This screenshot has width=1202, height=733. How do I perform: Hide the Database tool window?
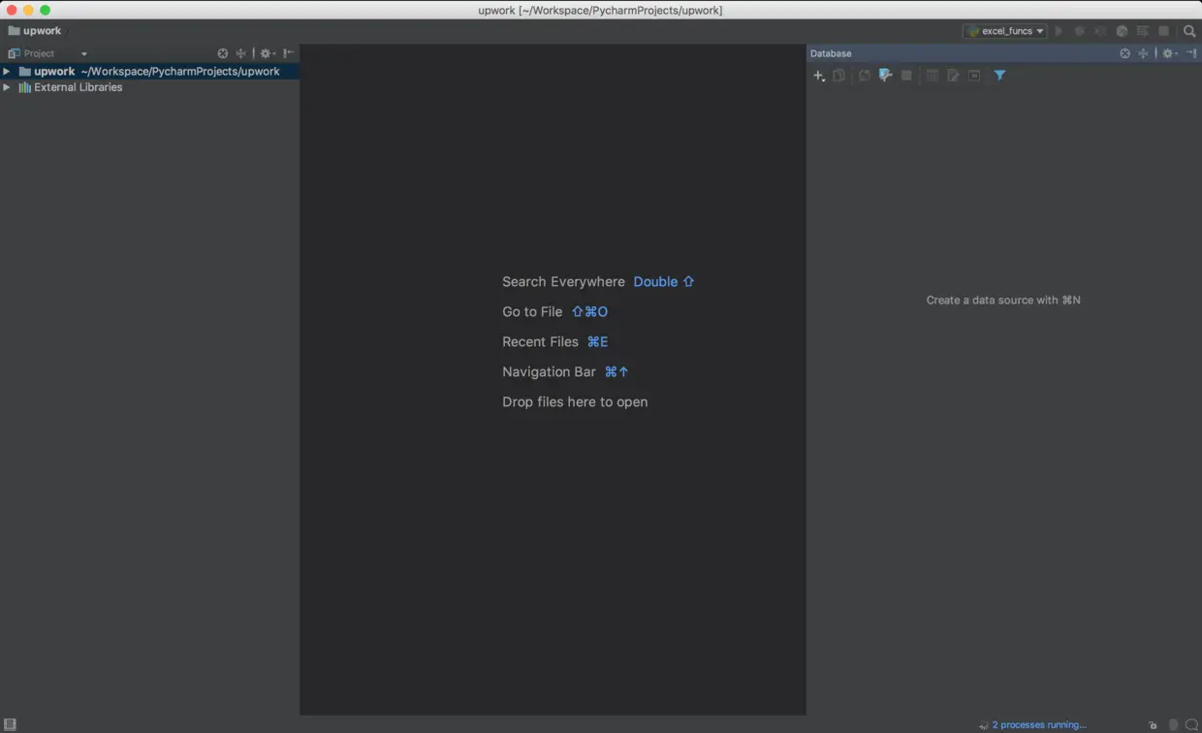coord(1191,53)
